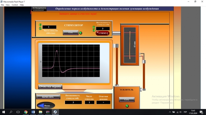
Task: Show hidden system tray icons
Action: click(170, 112)
